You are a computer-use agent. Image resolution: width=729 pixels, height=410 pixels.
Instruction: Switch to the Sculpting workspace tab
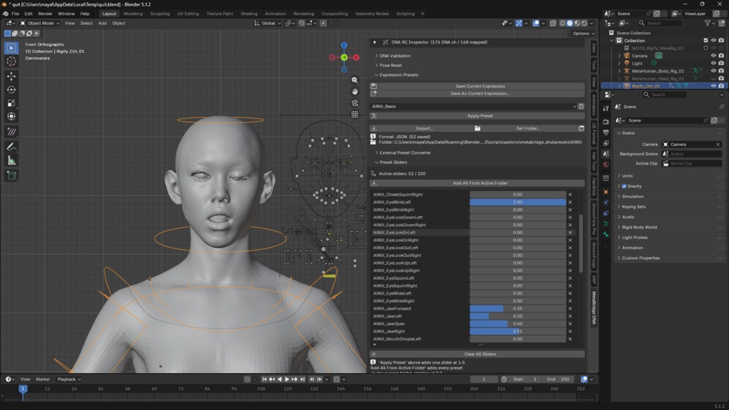(x=160, y=14)
